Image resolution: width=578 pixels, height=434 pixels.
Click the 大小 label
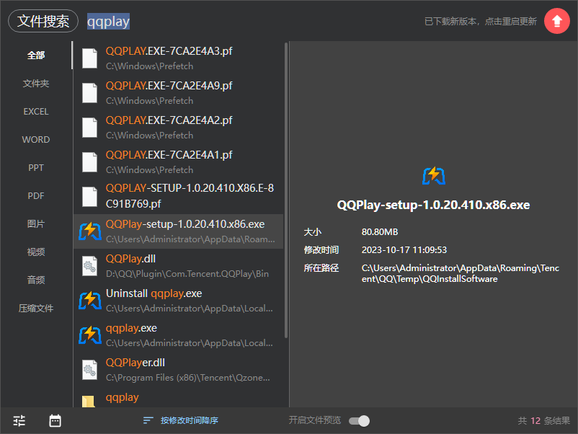point(313,232)
